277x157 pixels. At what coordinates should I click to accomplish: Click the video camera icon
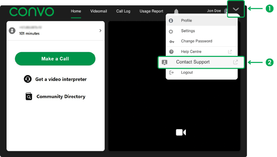tap(181, 133)
